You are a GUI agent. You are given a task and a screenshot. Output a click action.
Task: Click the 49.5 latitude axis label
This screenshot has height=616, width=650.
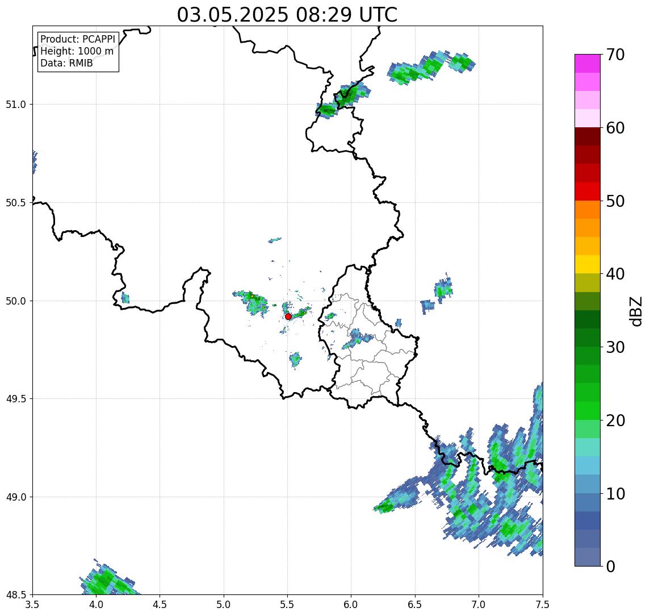[16, 399]
